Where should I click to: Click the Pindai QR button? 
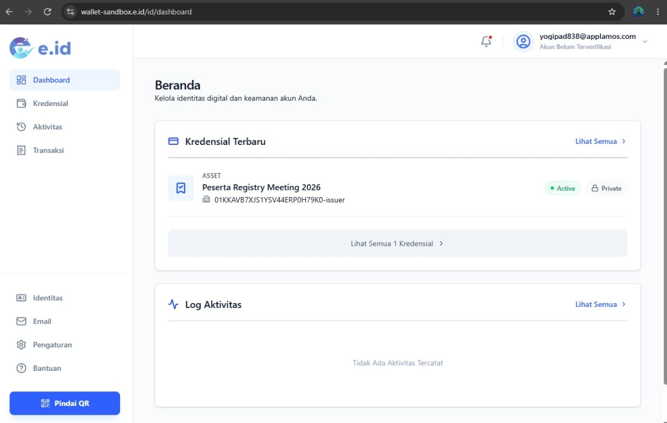pyautogui.click(x=64, y=404)
